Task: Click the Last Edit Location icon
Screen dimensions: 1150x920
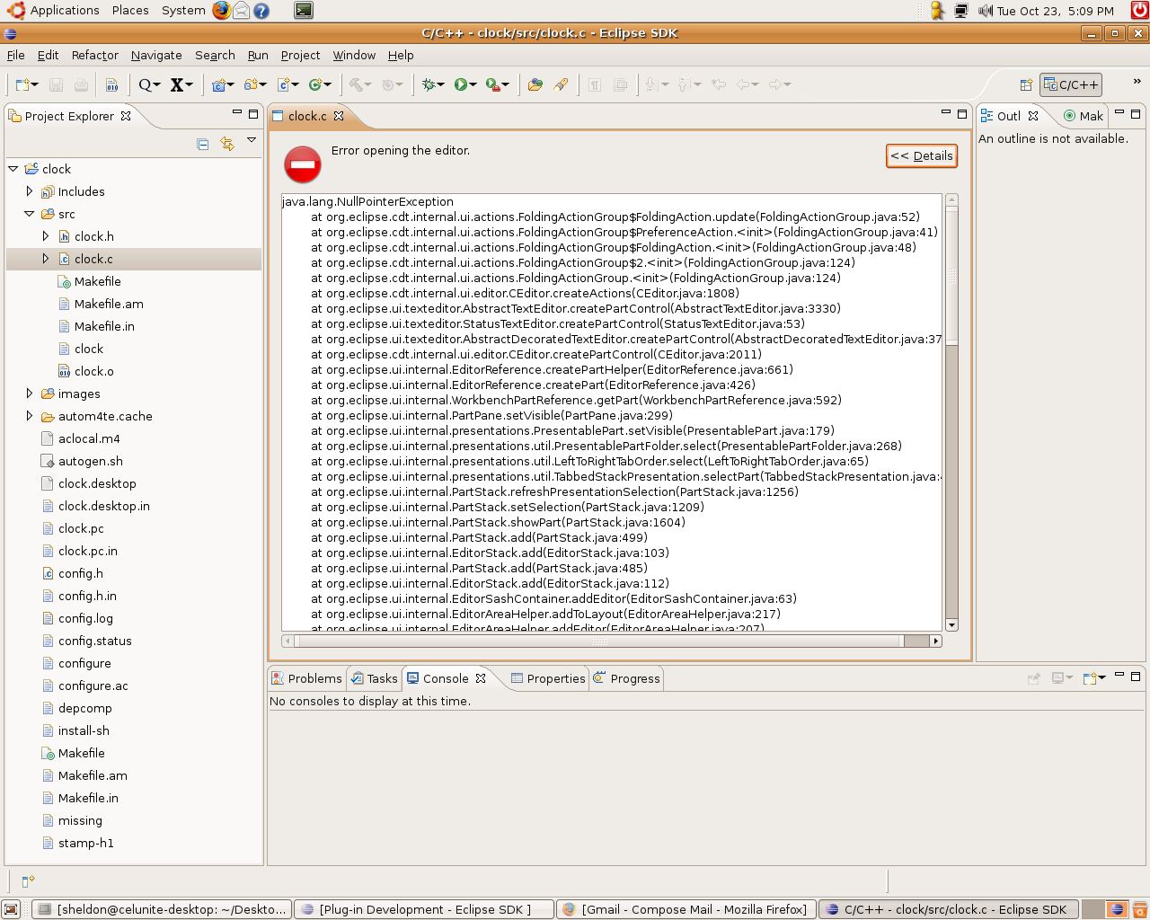Action: coord(719,84)
